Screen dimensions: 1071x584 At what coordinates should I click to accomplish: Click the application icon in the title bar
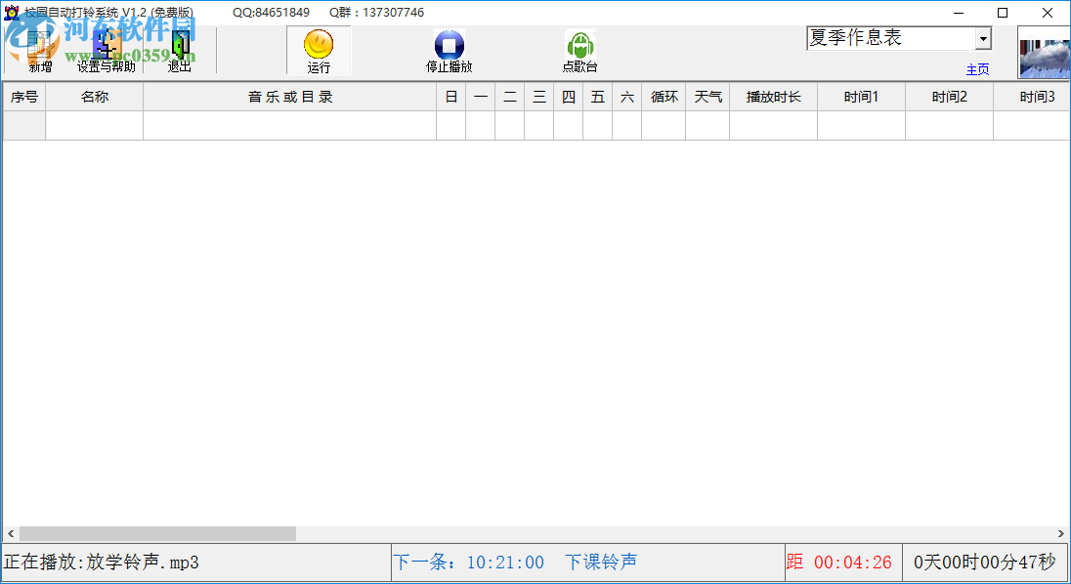tap(13, 13)
